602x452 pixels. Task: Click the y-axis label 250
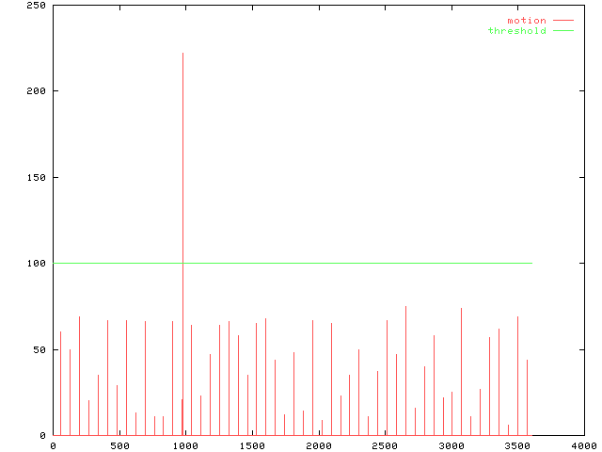point(37,6)
